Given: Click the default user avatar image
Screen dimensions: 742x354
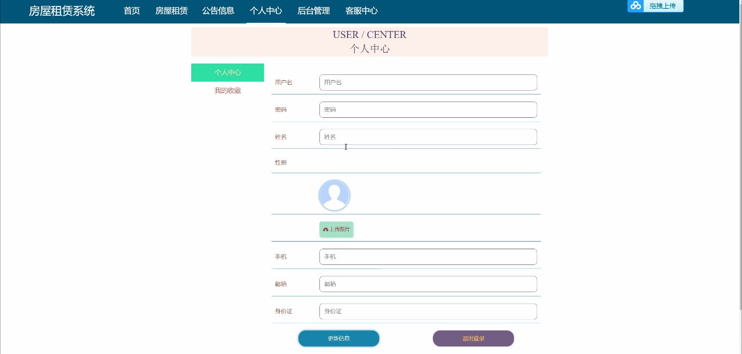Looking at the screenshot, I should [x=334, y=195].
